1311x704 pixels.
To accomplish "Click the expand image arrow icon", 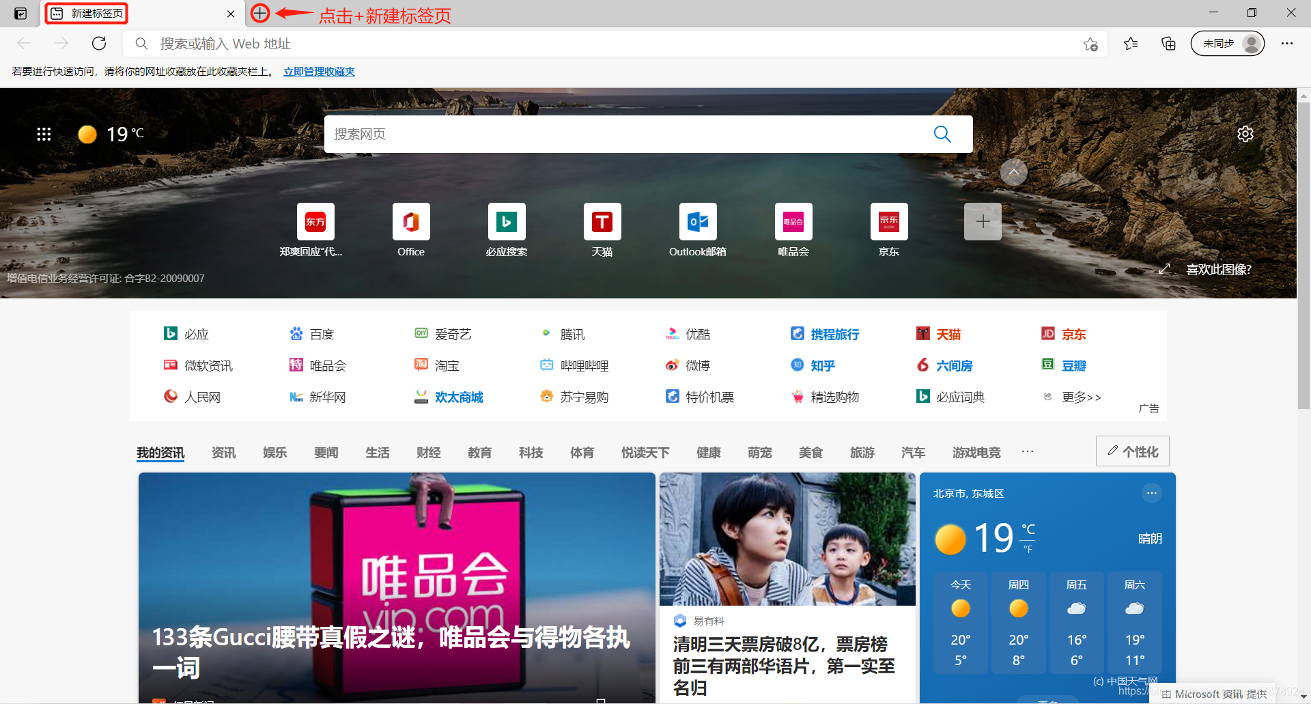I will [x=1165, y=269].
